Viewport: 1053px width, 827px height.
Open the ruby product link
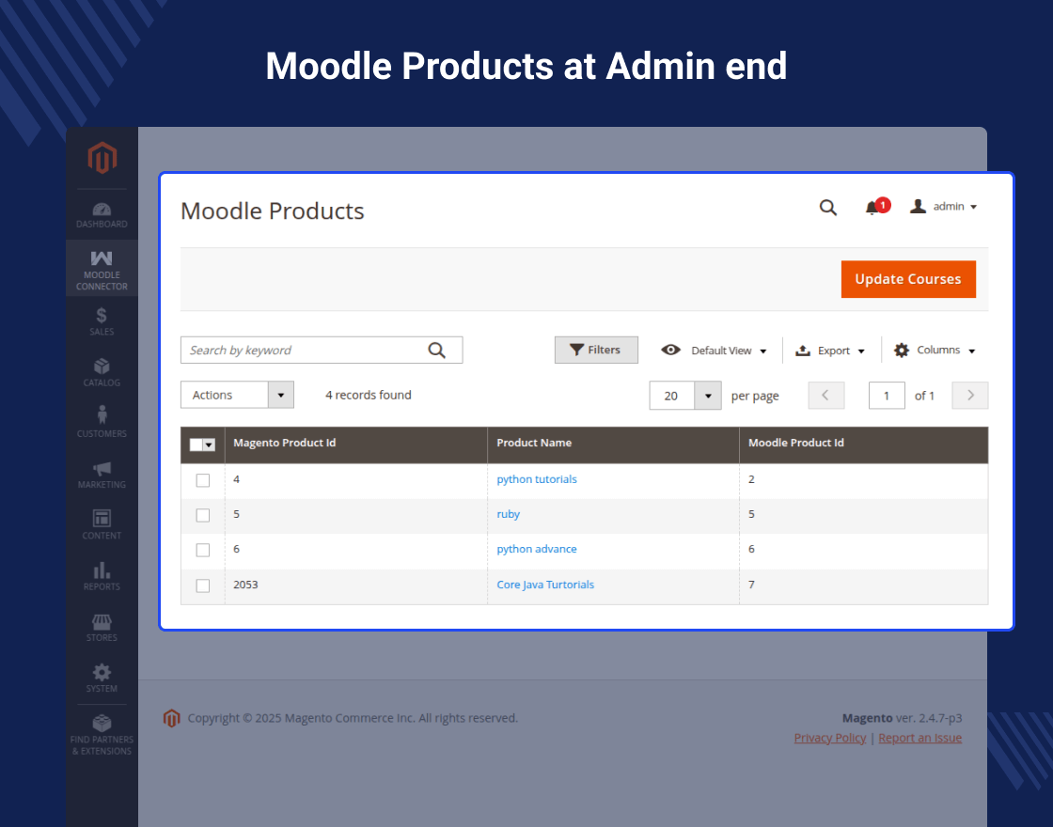coord(509,514)
